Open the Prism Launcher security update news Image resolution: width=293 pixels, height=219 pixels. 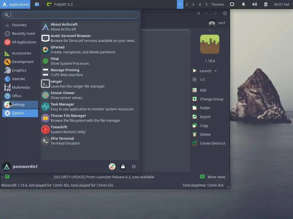[104, 177]
